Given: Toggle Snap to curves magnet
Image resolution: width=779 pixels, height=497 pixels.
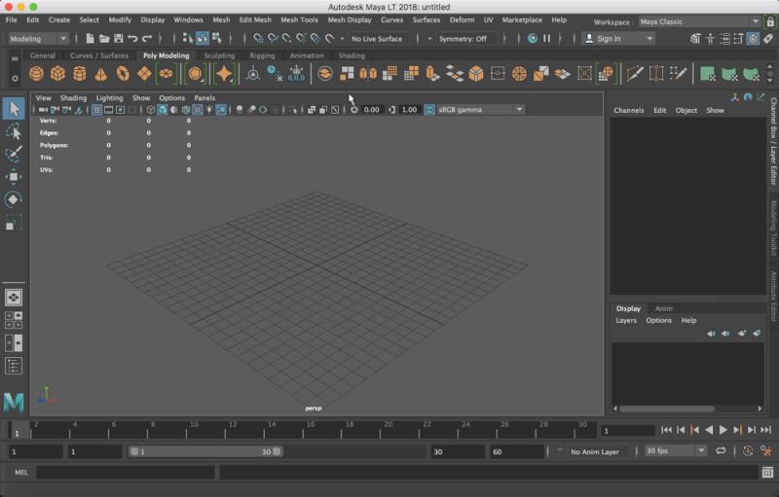Looking at the screenshot, I should 273,38.
